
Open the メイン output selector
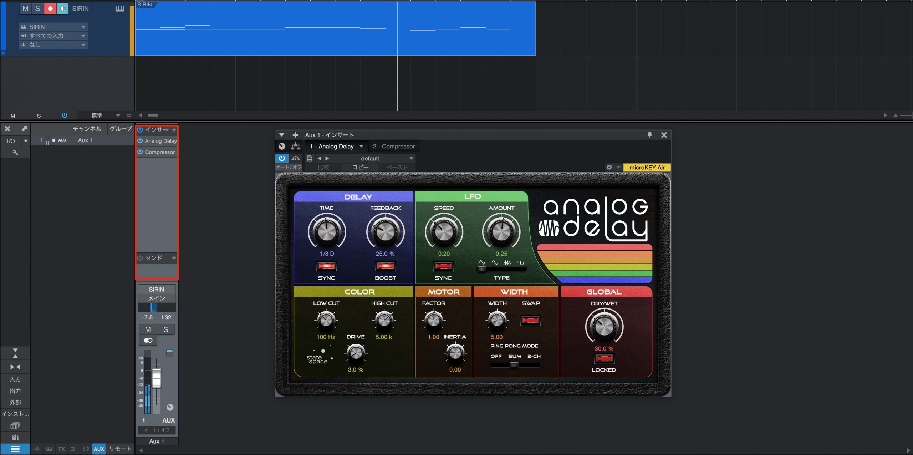(157, 298)
